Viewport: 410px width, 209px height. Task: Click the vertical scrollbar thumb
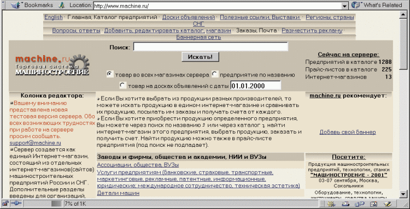(x=403, y=44)
